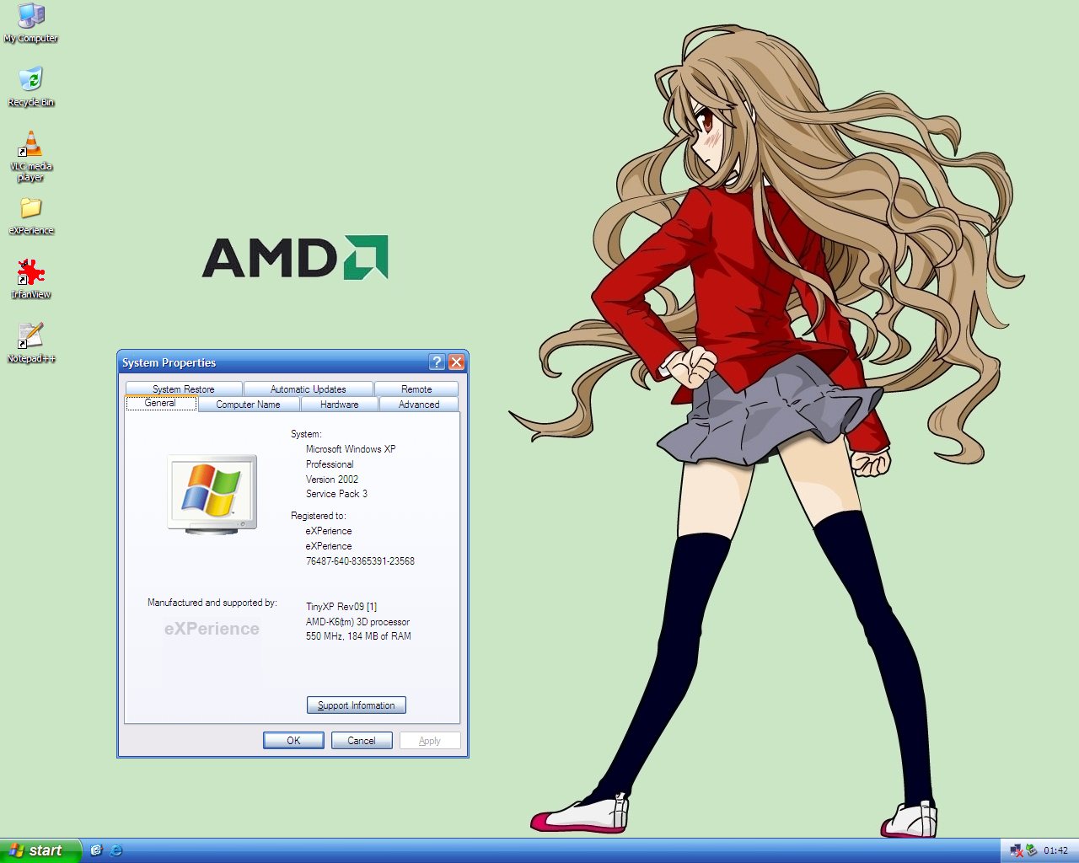Close the System Properties dialog

coord(456,362)
